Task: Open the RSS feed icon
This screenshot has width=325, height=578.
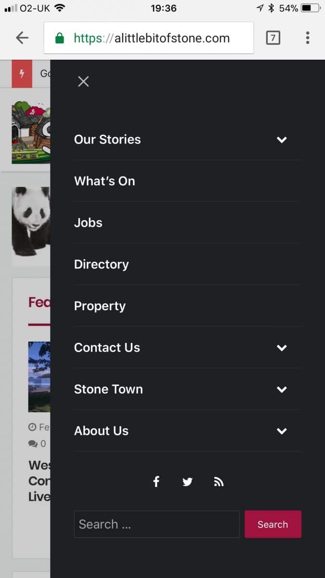Action: click(219, 482)
